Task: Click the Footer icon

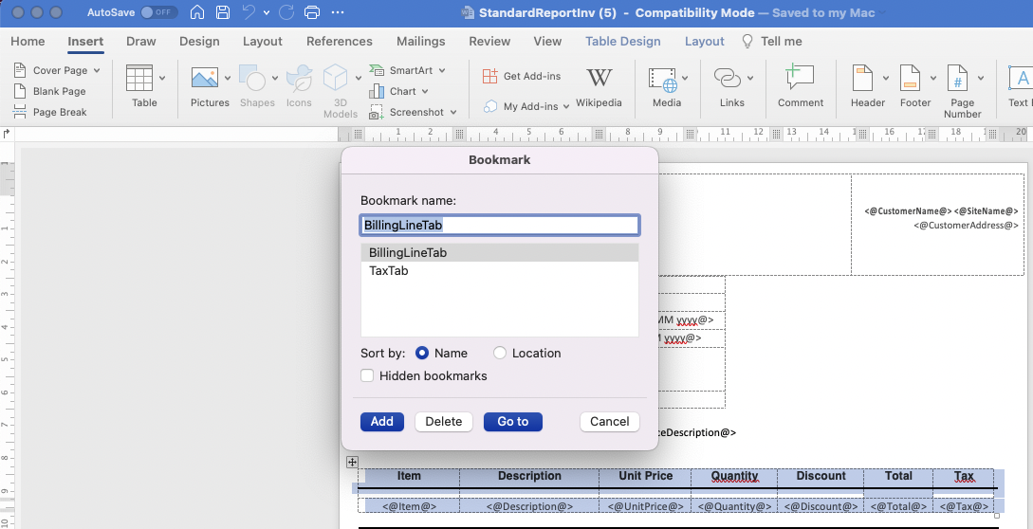Action: click(910, 78)
